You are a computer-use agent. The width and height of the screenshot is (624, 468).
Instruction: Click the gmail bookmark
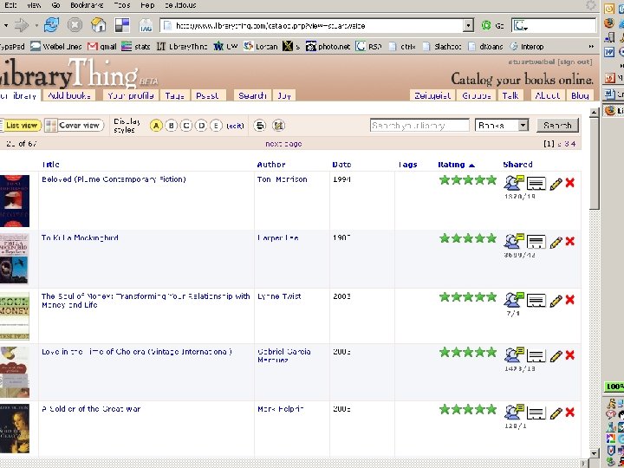pyautogui.click(x=102, y=47)
